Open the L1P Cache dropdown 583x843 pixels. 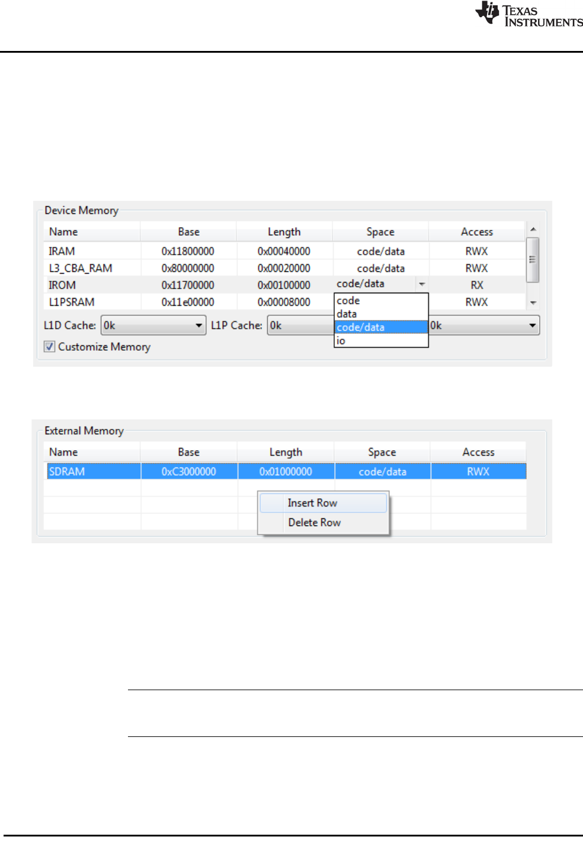[x=300, y=325]
